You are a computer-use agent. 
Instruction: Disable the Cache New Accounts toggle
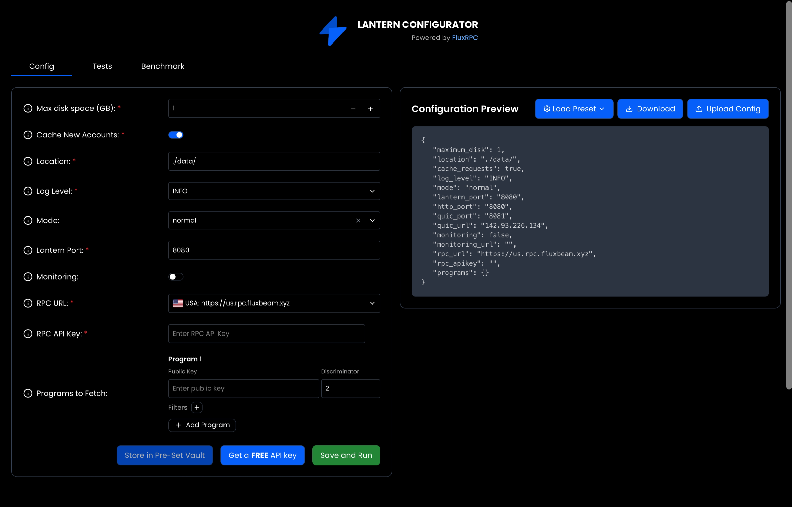pos(176,135)
